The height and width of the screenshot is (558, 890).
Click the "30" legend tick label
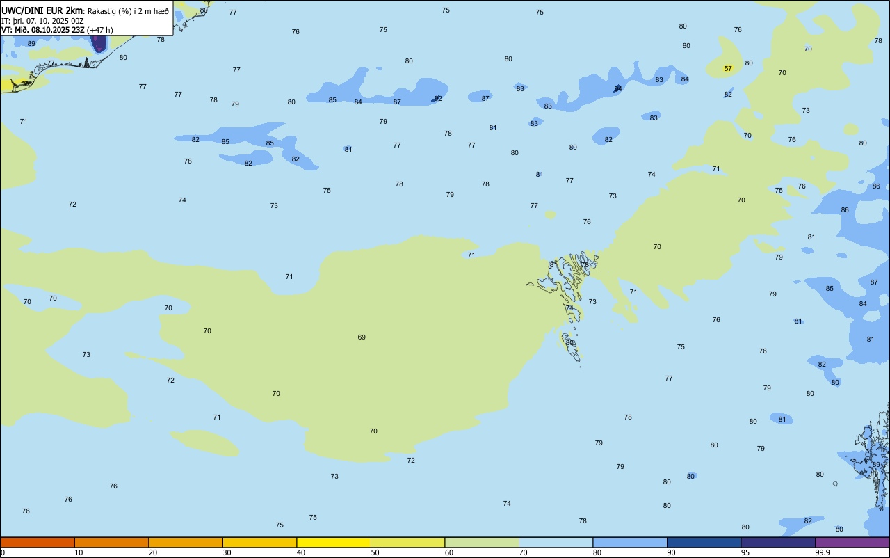click(227, 552)
